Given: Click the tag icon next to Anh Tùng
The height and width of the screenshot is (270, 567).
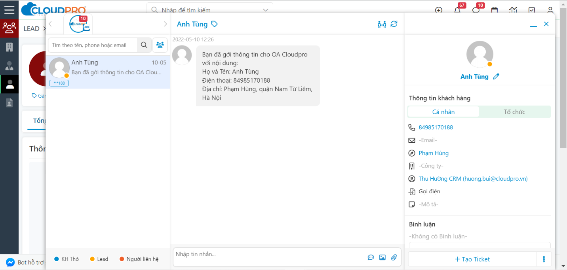Looking at the screenshot, I should (x=214, y=24).
